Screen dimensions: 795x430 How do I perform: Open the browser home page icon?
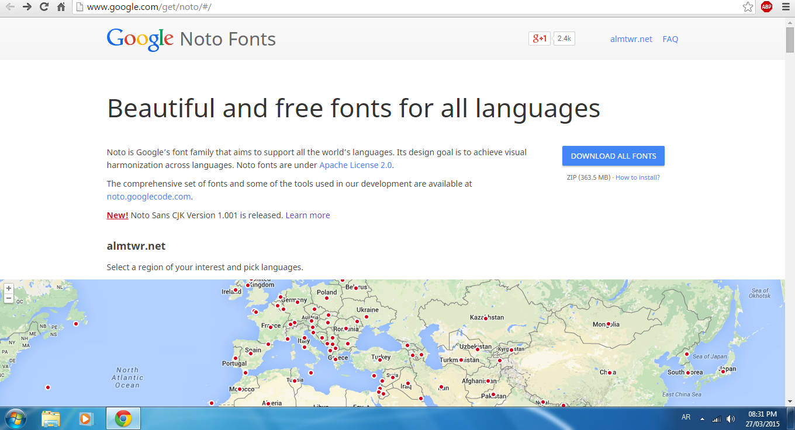61,7
